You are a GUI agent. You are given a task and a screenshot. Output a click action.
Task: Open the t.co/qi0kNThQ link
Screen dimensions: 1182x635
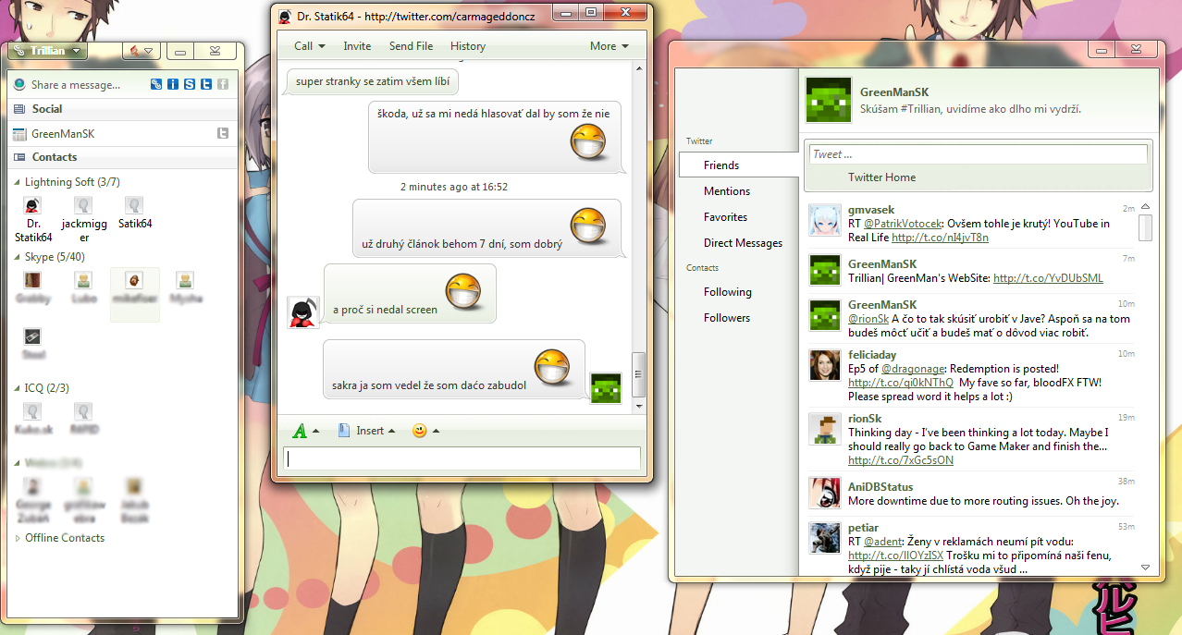901,383
